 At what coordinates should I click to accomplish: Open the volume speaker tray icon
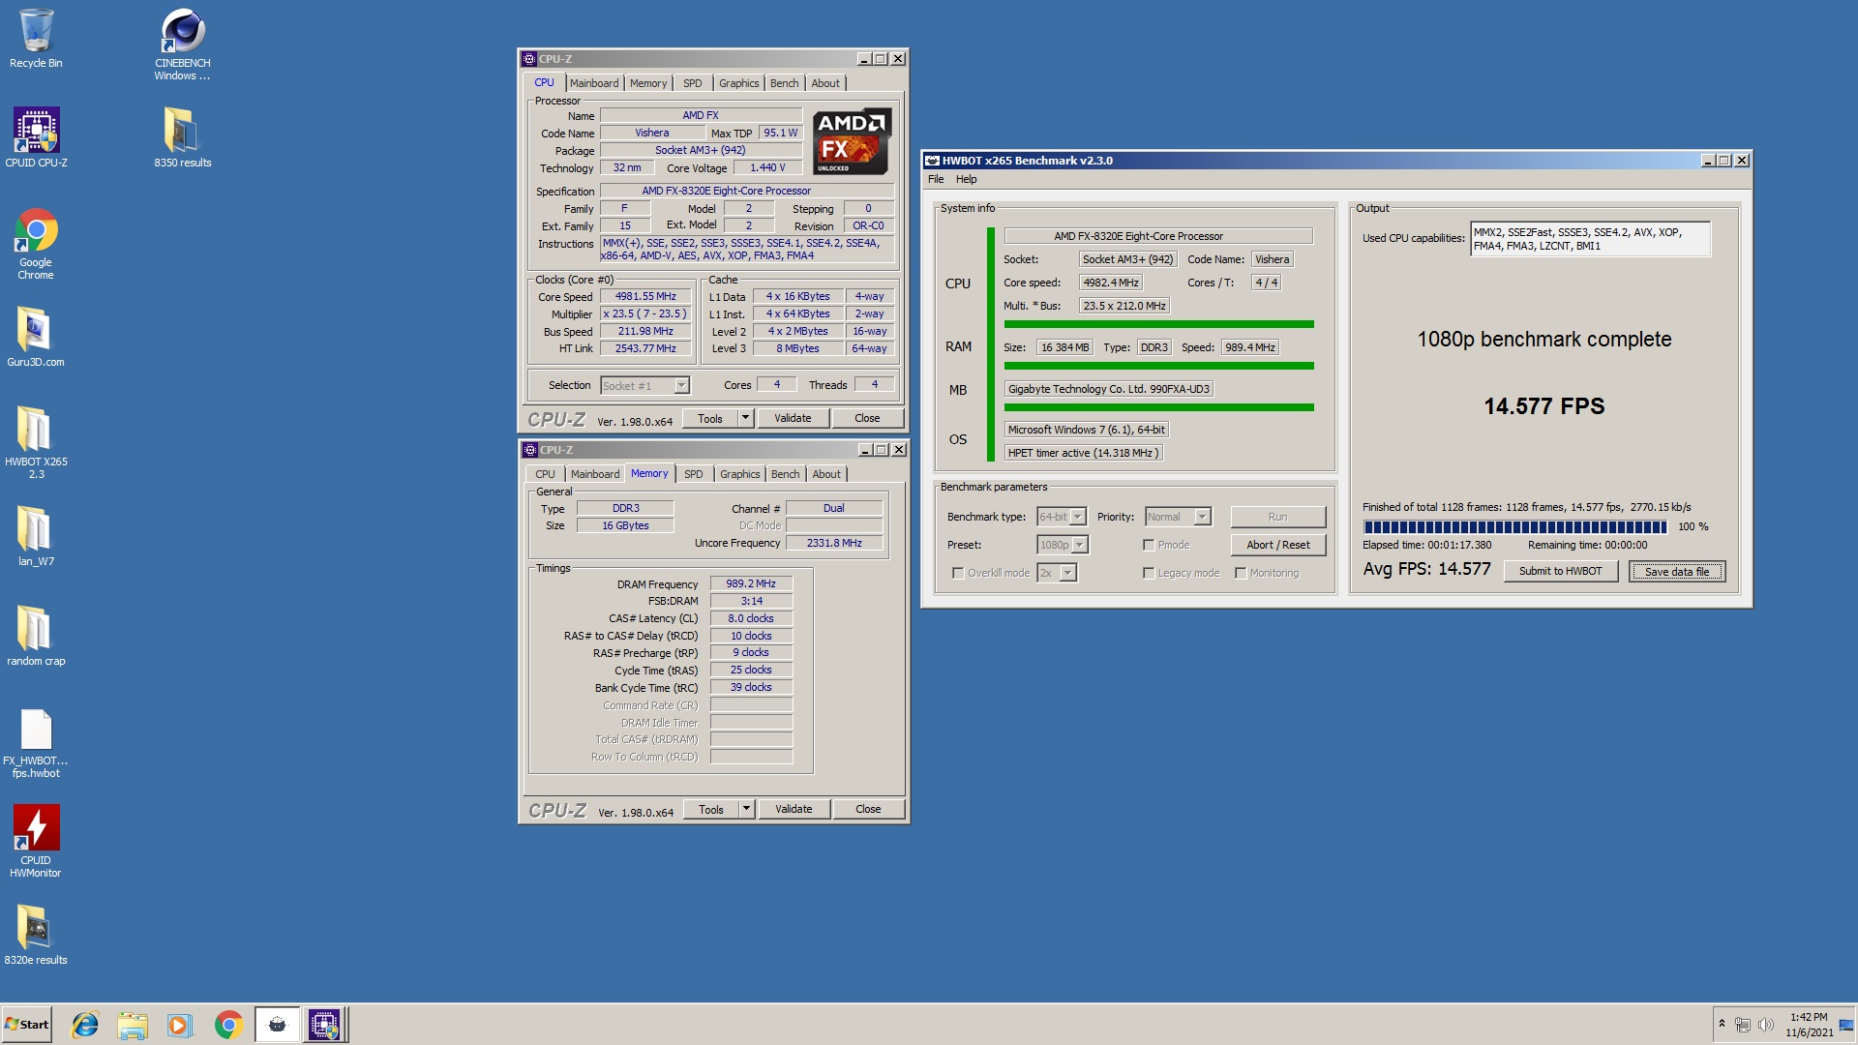pyautogui.click(x=1765, y=1025)
